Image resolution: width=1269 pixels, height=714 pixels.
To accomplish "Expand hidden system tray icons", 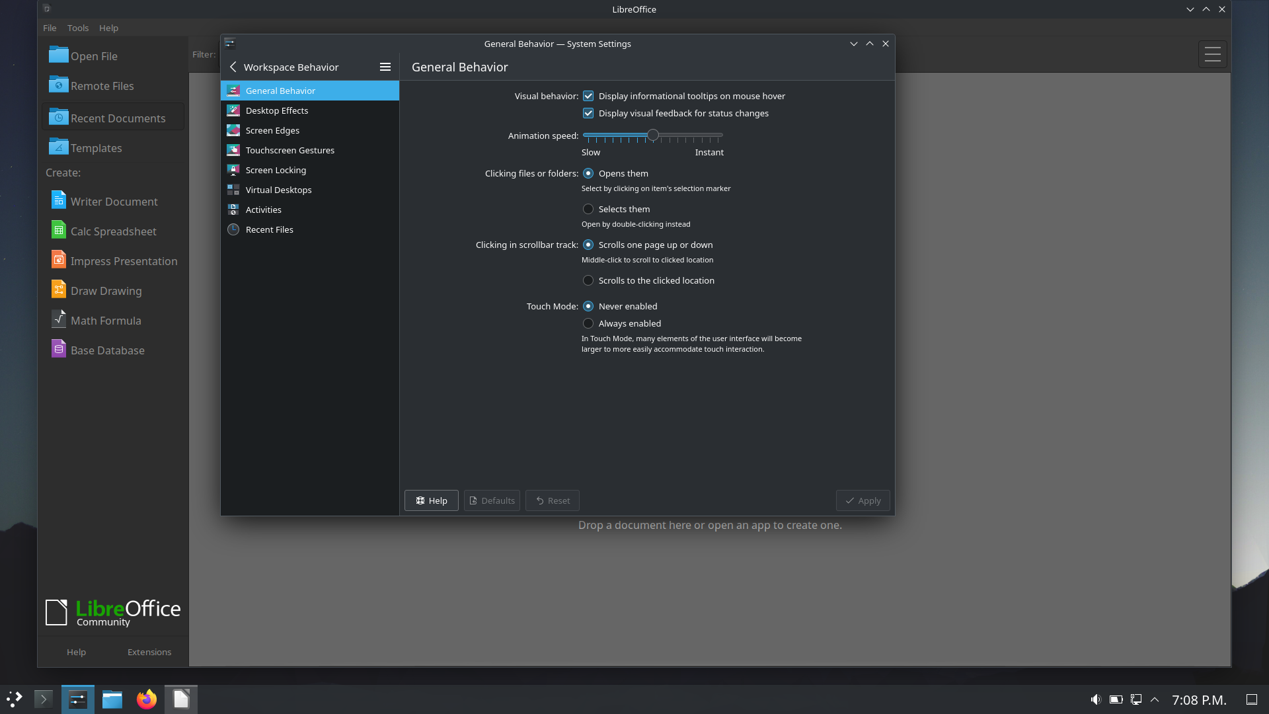I will pyautogui.click(x=1155, y=699).
